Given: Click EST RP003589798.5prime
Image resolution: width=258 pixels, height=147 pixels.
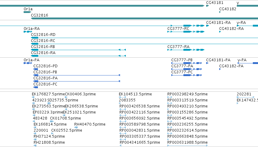Looking at the screenshot, I should [139, 124].
